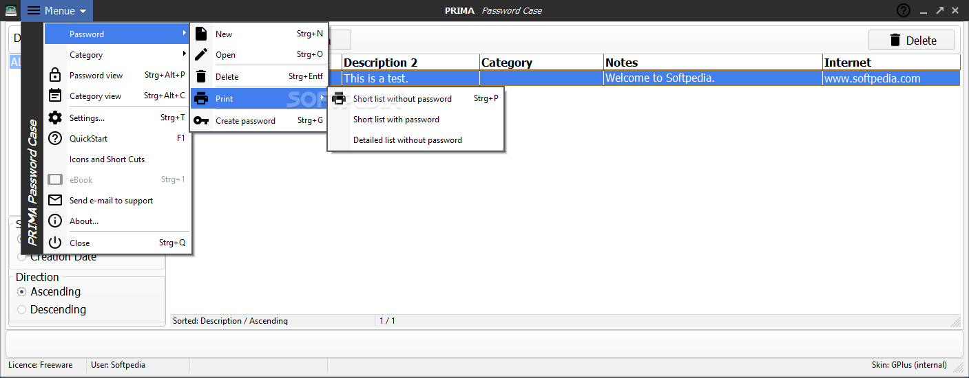969x378 pixels.
Task: Click "Licence: Freeware" in status bar
Action: [40, 365]
